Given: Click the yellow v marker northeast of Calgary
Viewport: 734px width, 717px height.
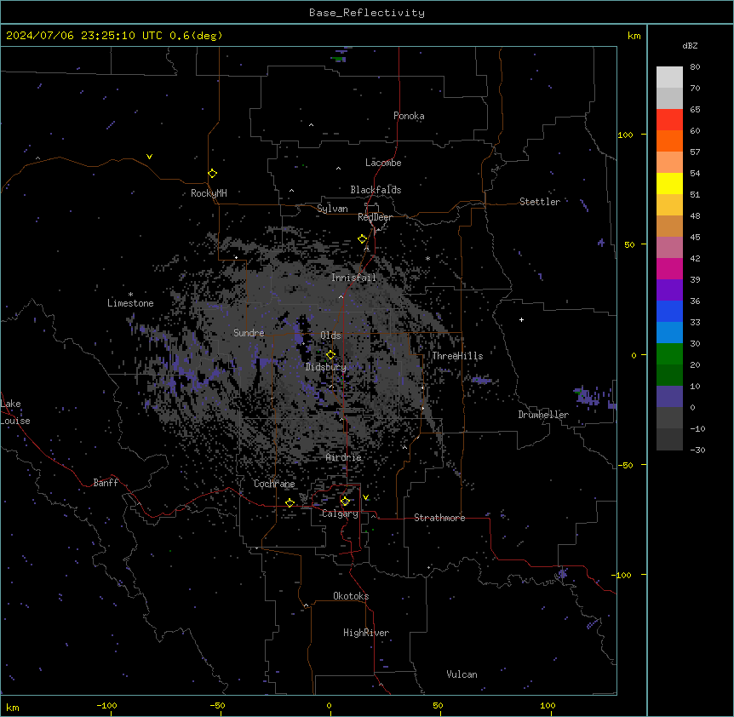Looking at the screenshot, I should (365, 497).
